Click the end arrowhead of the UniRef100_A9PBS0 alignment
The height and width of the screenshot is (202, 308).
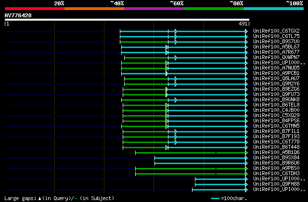pyautogui.click(x=246, y=168)
